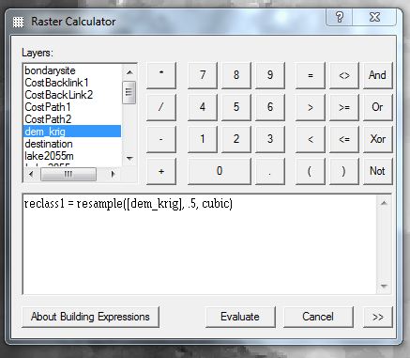
Task: Click the division operator button
Action: pyautogui.click(x=161, y=107)
